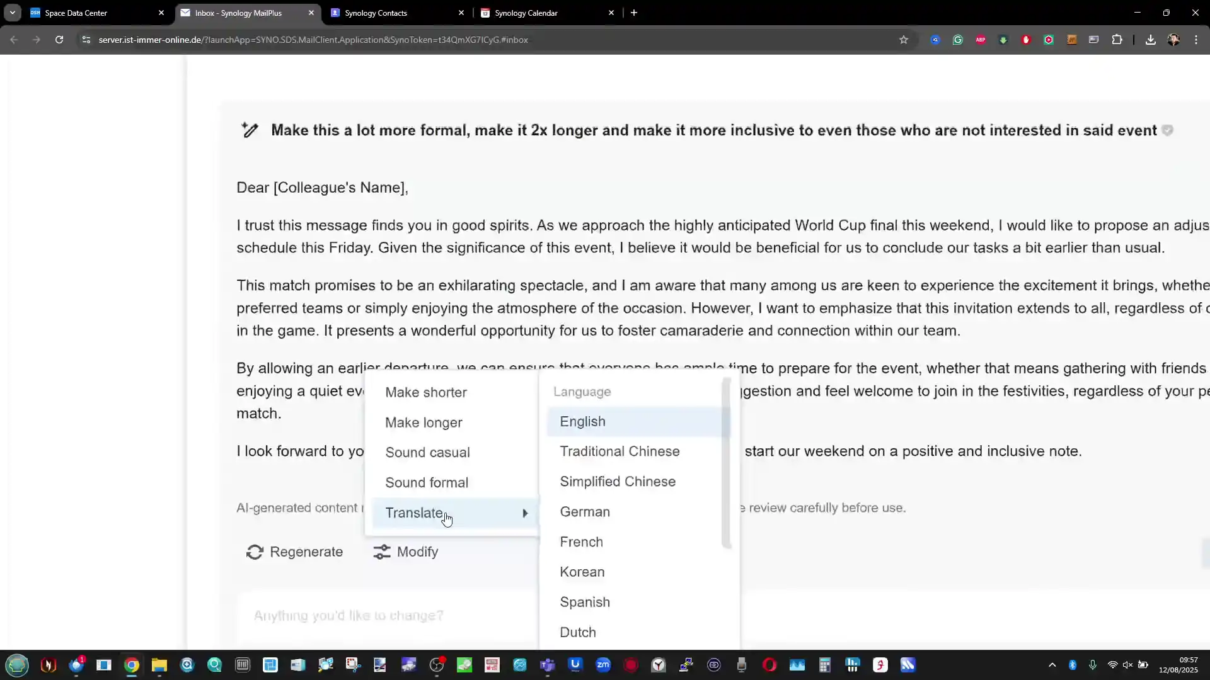Open the Calculator taskbar icon
1210x680 pixels.
coord(825,665)
